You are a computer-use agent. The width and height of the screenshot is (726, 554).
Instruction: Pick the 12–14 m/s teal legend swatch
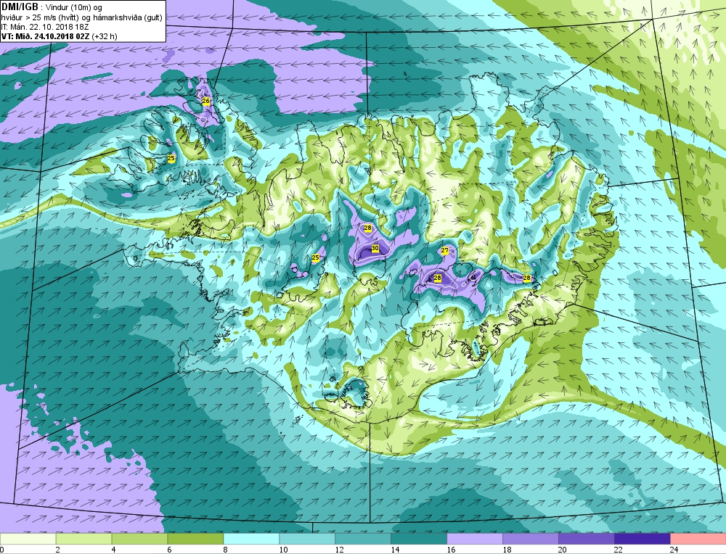[x=363, y=539]
